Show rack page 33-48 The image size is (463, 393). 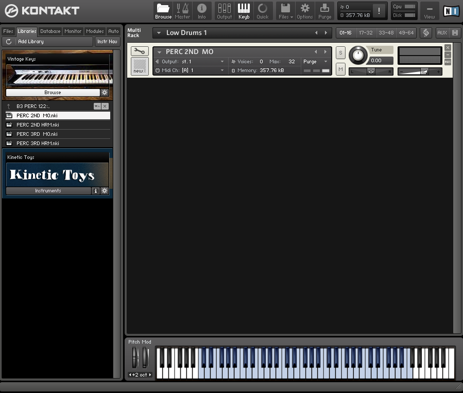pyautogui.click(x=386, y=33)
